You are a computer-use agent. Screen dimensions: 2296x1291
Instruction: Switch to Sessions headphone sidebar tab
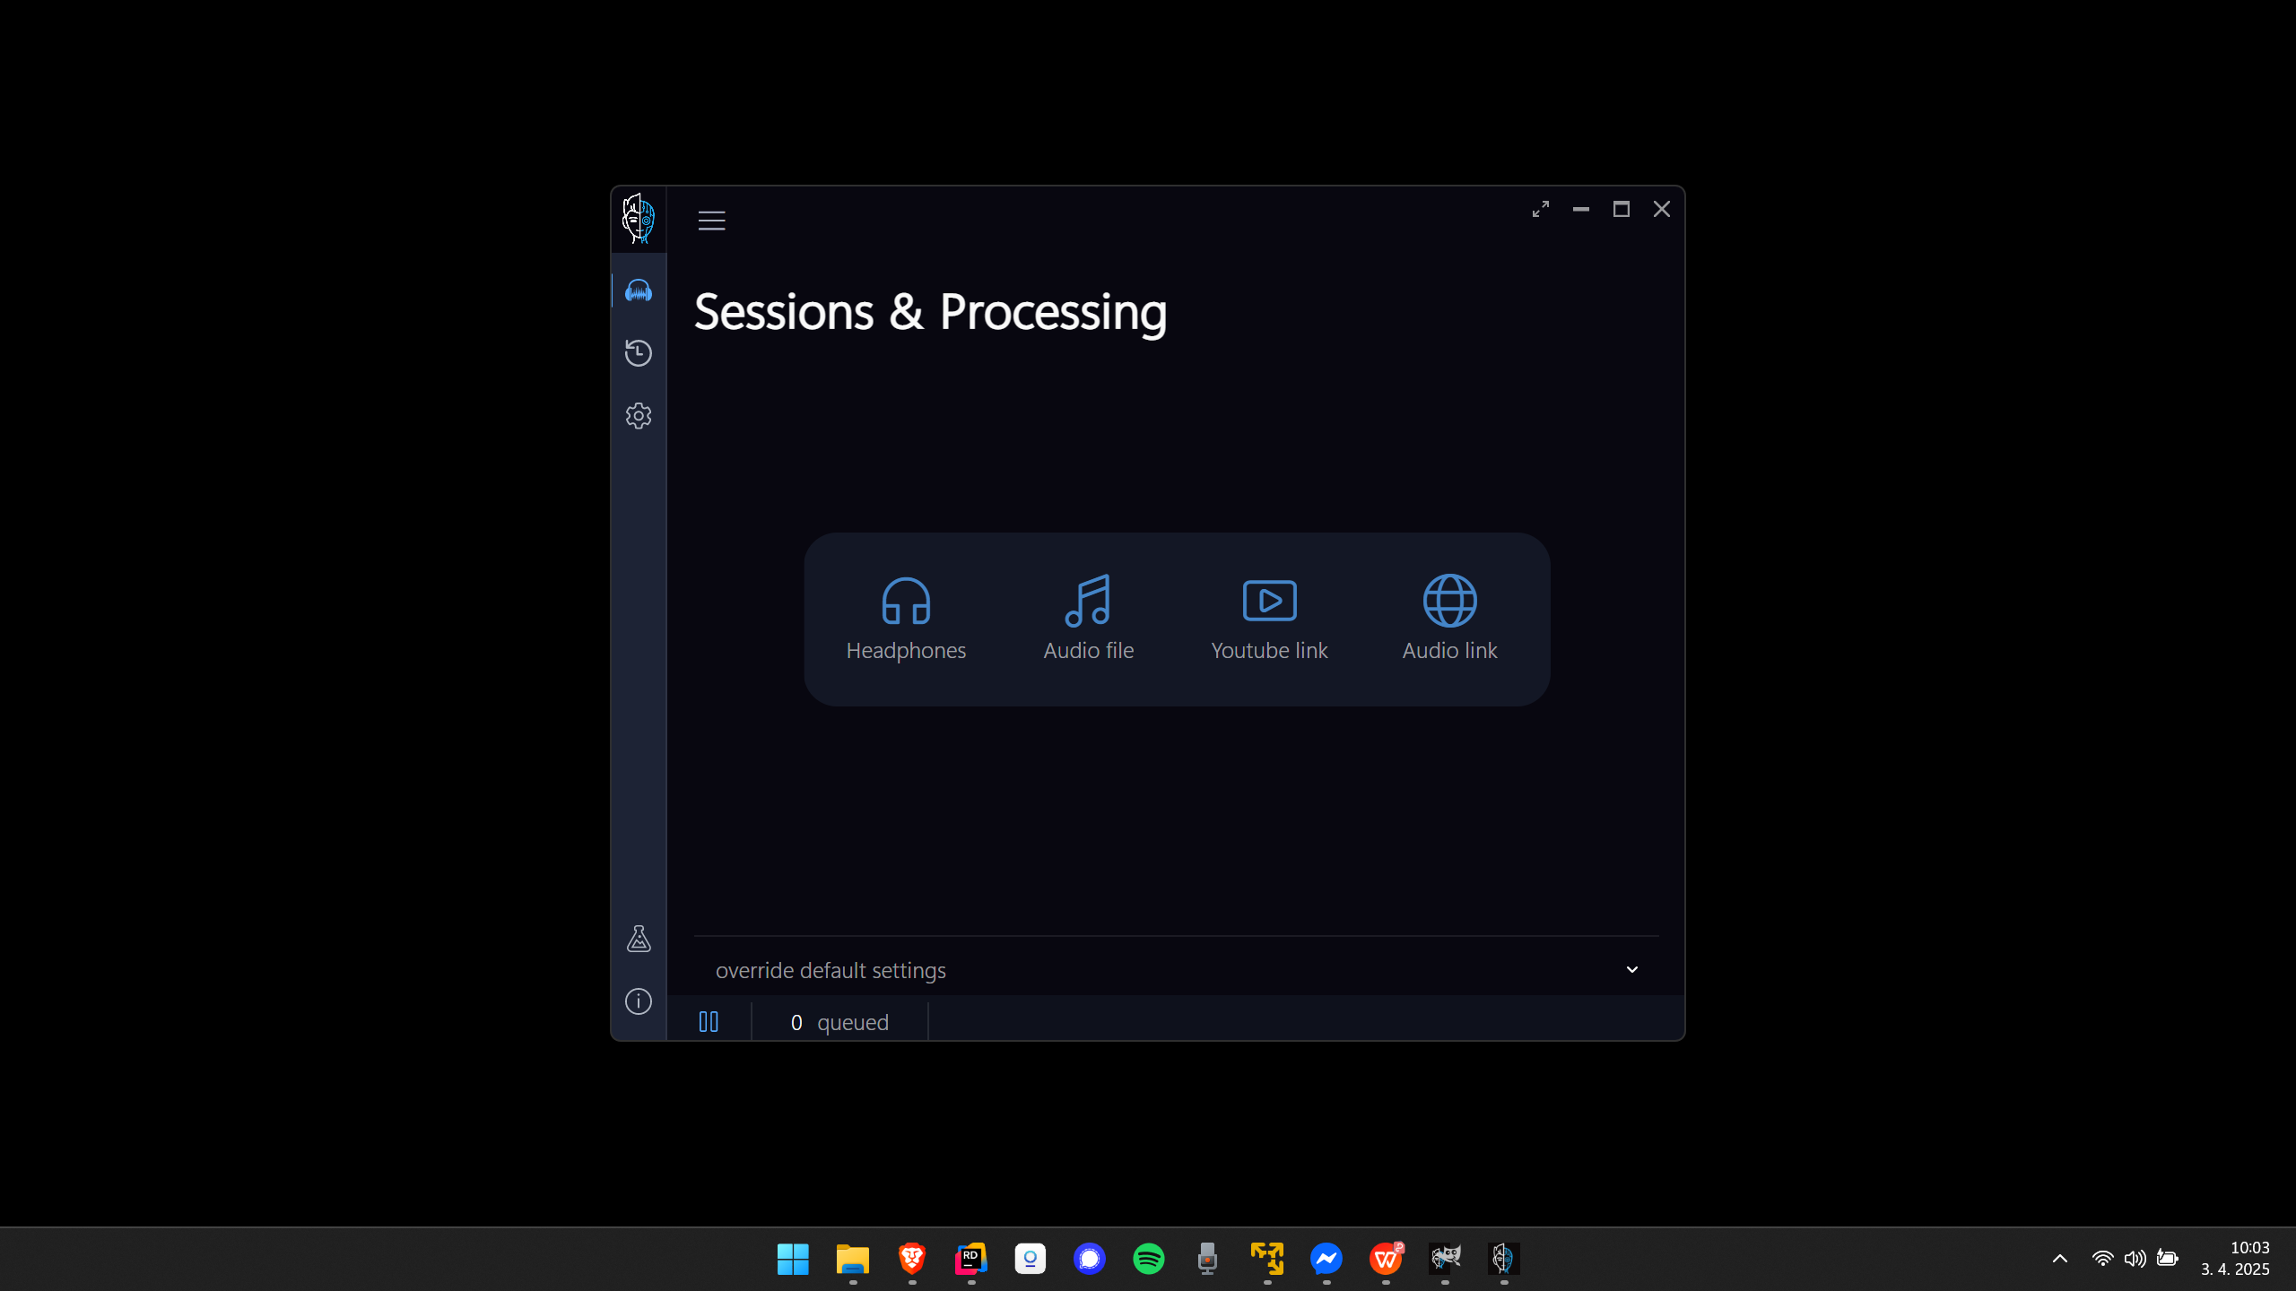639,290
